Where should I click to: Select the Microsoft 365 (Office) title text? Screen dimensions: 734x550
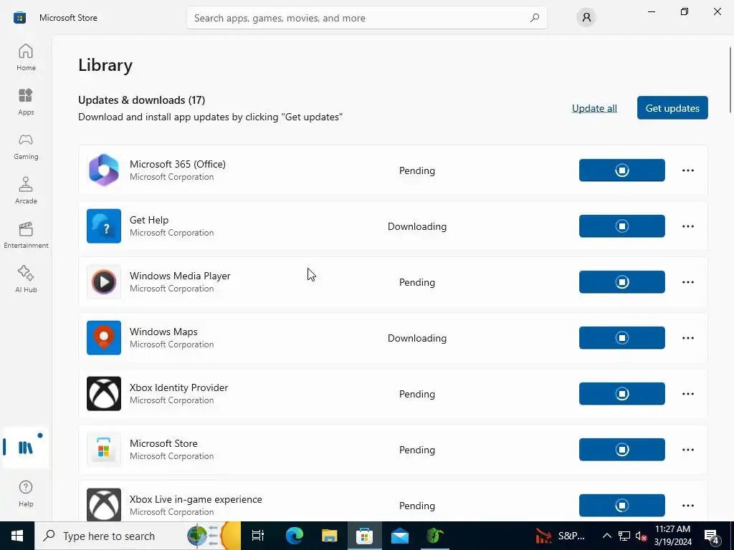click(178, 164)
